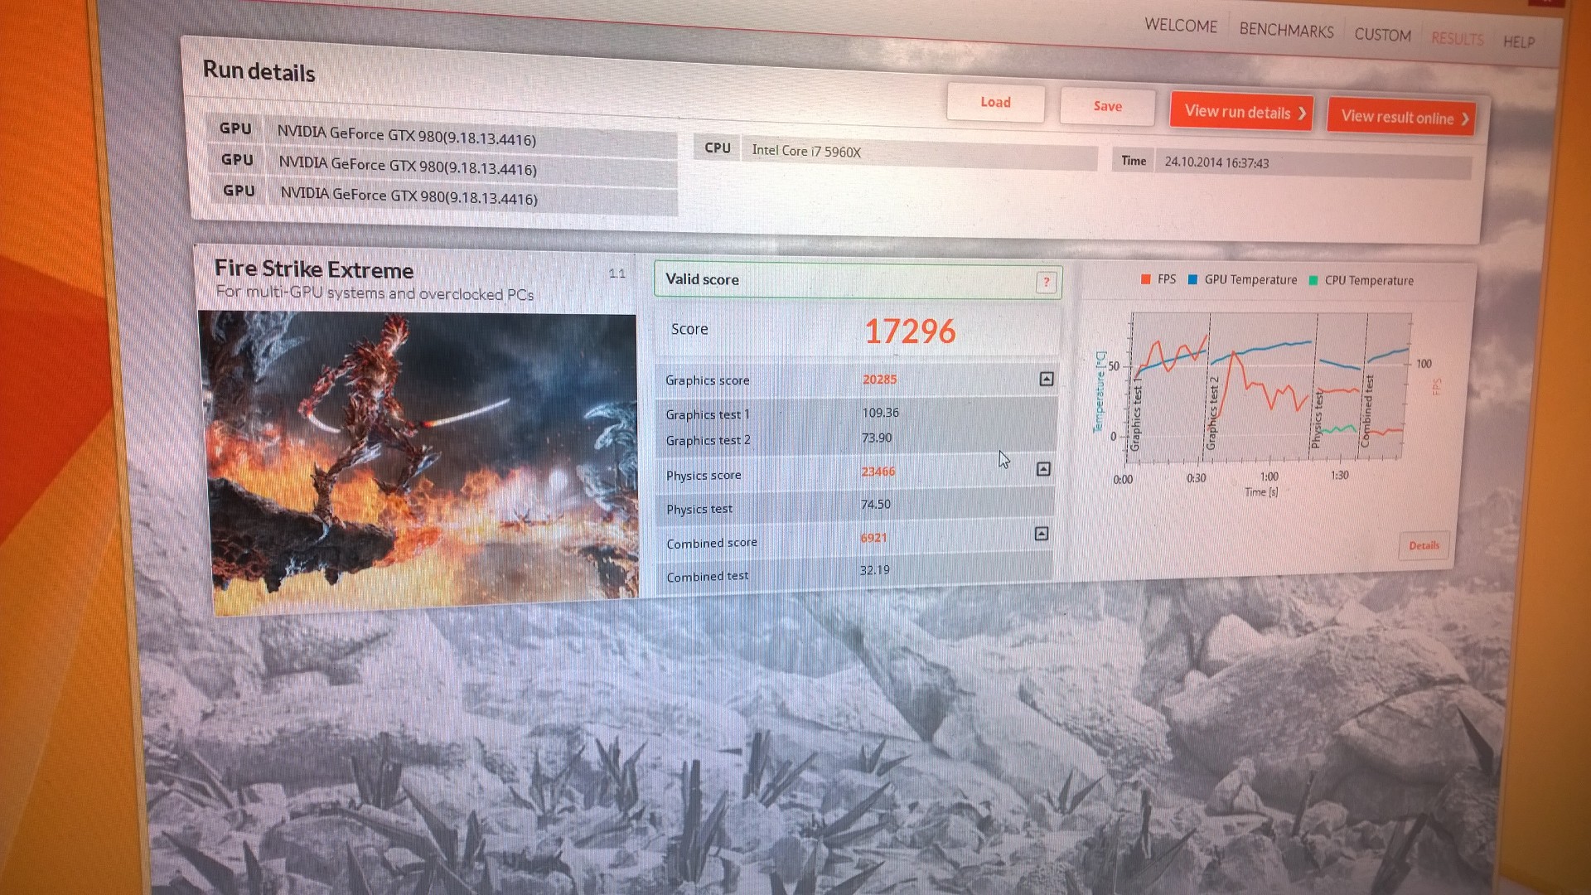The width and height of the screenshot is (1591, 895).
Task: Switch to the BENCHMARKS tab
Action: tap(1286, 31)
